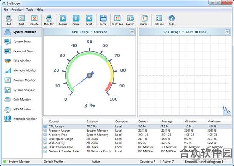Click the Disk Activity row icon

click(45, 143)
